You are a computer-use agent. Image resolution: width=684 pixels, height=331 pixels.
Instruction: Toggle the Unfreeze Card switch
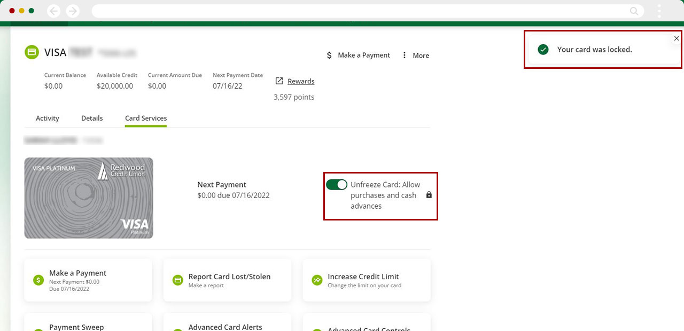[x=337, y=185]
